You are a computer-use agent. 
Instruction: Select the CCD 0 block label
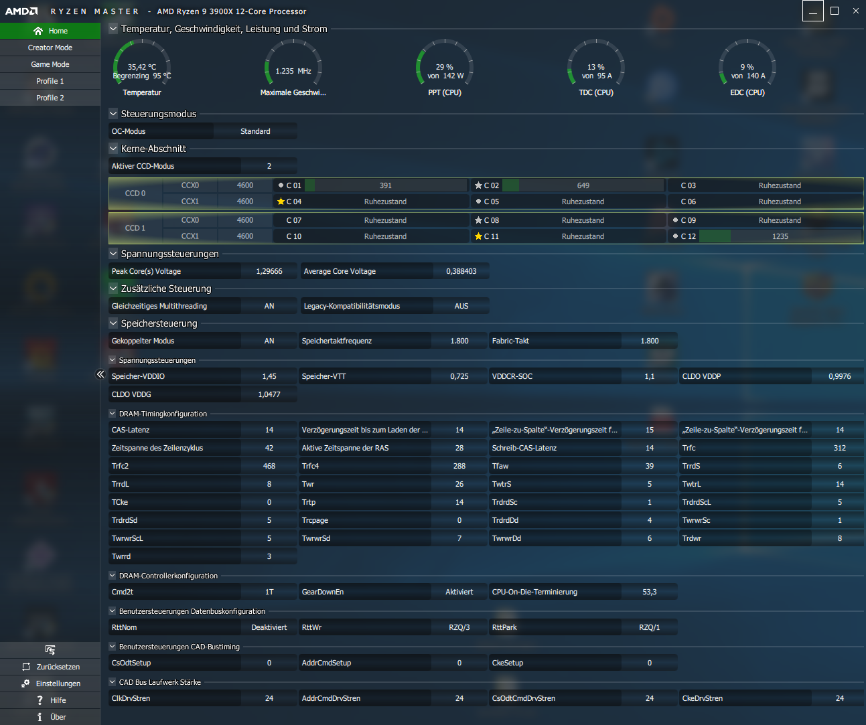pos(135,193)
